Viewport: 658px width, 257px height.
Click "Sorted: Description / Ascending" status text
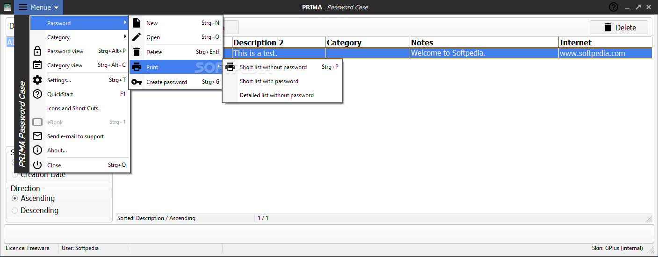156,218
